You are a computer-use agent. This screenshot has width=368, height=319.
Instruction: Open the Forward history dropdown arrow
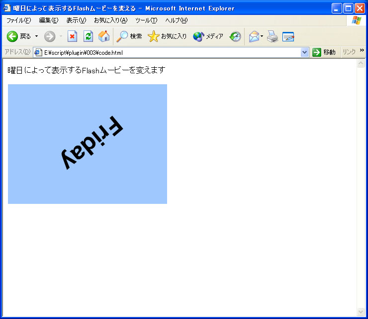pyautogui.click(x=61, y=36)
